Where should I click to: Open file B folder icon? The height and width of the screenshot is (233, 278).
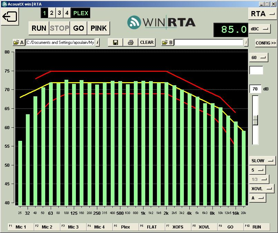(x=167, y=42)
